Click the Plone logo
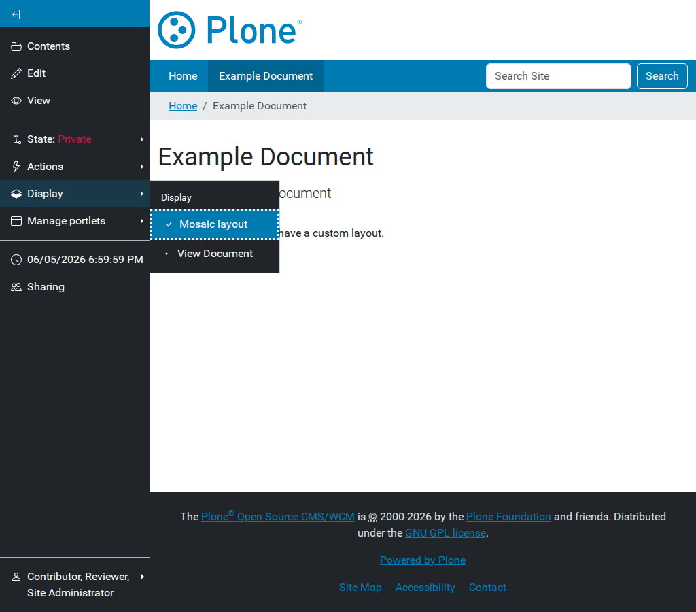696x612 pixels. pyautogui.click(x=230, y=30)
